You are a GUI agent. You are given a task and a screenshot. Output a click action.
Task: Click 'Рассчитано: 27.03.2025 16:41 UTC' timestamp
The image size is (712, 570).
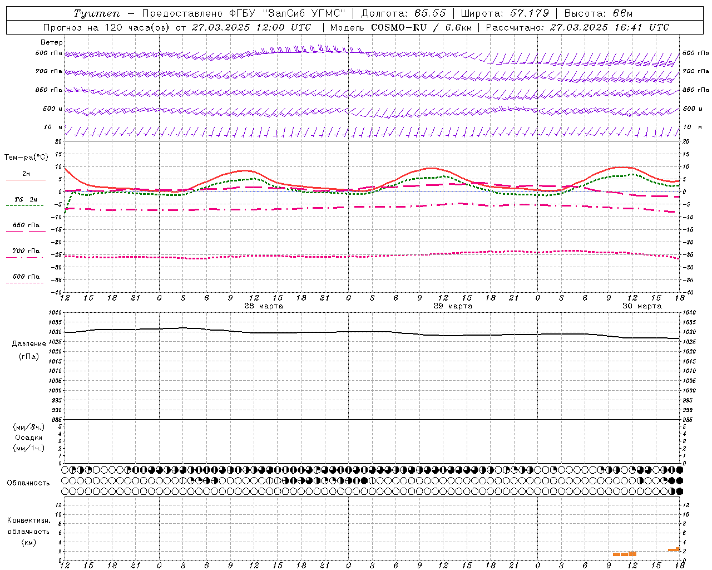click(x=577, y=27)
